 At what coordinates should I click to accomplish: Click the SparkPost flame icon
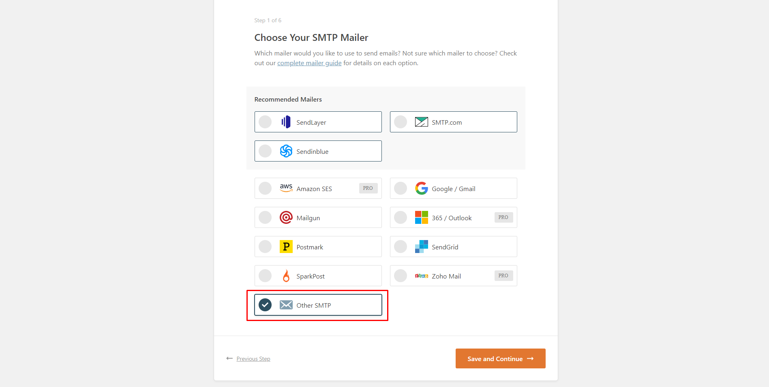click(286, 276)
